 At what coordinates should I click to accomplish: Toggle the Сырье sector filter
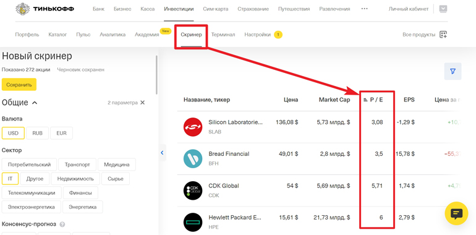click(x=116, y=179)
